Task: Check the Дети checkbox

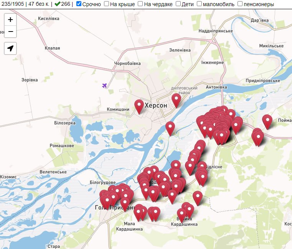Action: coord(178,4)
